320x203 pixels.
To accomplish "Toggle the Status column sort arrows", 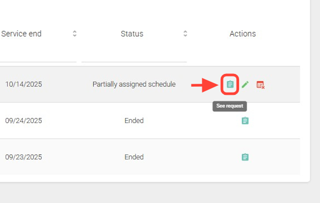I will coord(185,34).
